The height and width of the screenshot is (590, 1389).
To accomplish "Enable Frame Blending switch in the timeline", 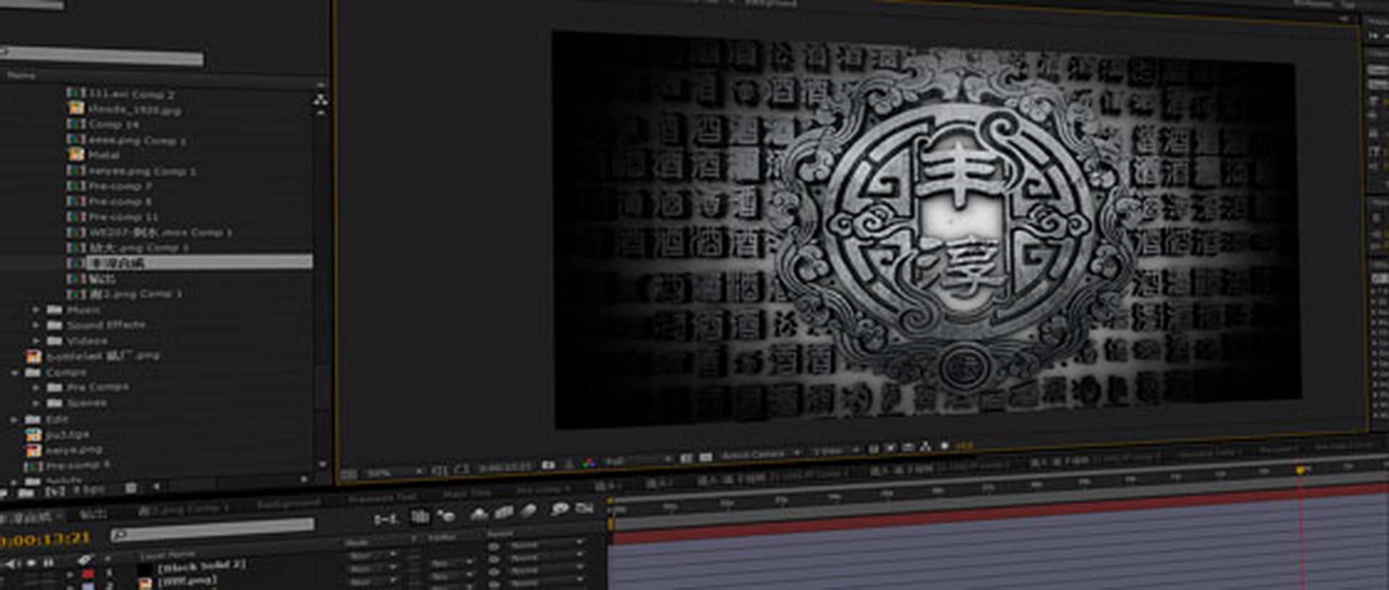I will (x=504, y=512).
